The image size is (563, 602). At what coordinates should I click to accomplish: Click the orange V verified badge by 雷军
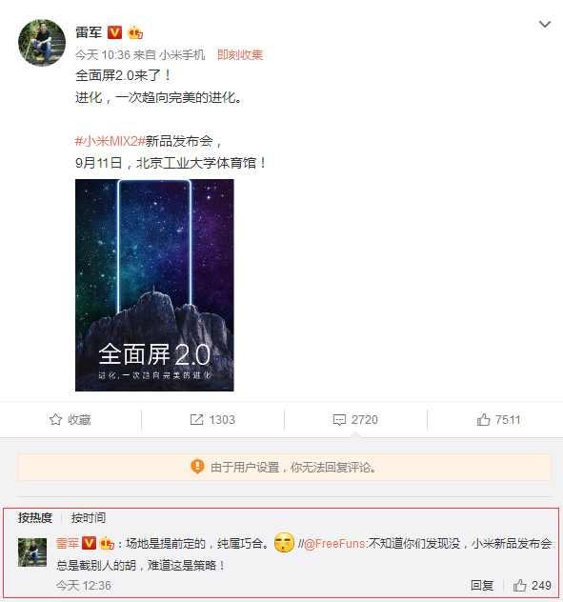(114, 32)
